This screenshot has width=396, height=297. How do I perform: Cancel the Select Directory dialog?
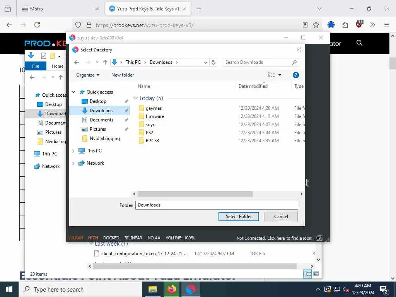[x=281, y=217]
